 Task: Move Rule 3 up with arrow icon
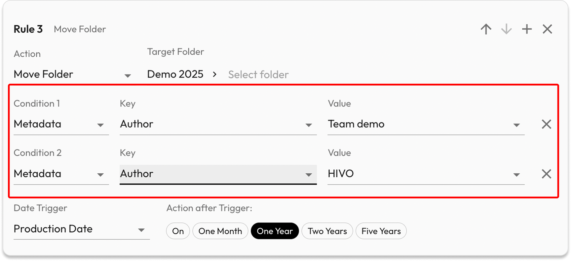pyautogui.click(x=486, y=29)
